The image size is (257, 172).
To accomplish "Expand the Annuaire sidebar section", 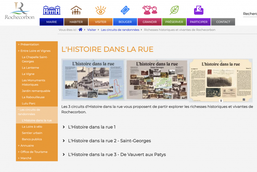I will [27, 146].
